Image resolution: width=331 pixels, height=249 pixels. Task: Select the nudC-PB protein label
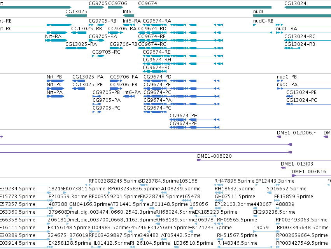pyautogui.click(x=287, y=77)
